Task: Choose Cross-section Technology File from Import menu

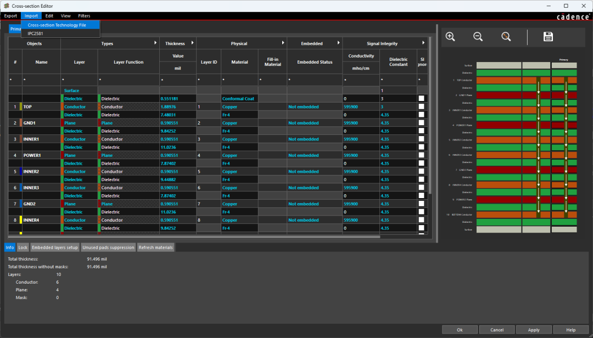Action: (x=57, y=25)
